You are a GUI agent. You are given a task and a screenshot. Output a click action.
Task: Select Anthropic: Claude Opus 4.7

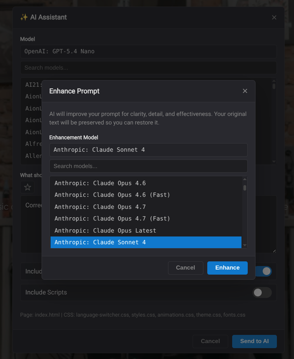pyautogui.click(x=146, y=207)
